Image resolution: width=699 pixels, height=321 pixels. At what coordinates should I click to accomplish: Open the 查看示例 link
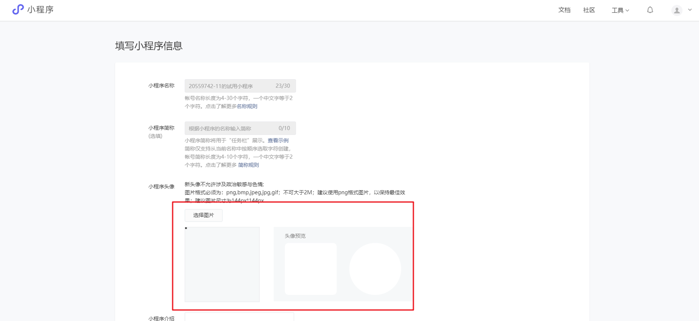coord(278,141)
